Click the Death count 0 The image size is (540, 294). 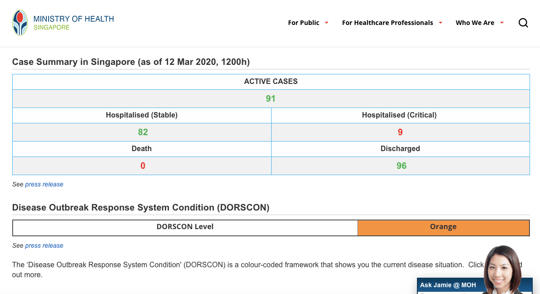[143, 166]
